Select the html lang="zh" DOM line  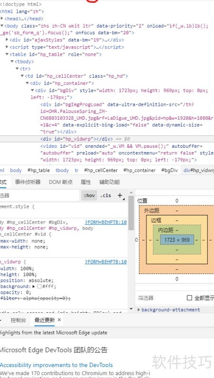click(22, 11)
